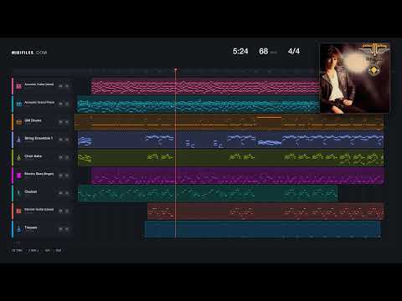The height and width of the screenshot is (301, 402).
Task: Solo the Electric Bass (finger) track
Action: (x=67, y=176)
